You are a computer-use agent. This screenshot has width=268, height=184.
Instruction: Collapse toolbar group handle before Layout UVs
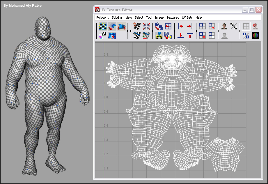point(153,31)
